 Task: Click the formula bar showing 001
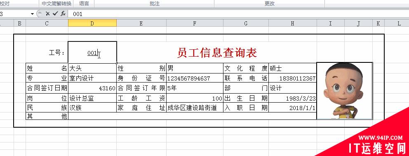[x=238, y=14]
